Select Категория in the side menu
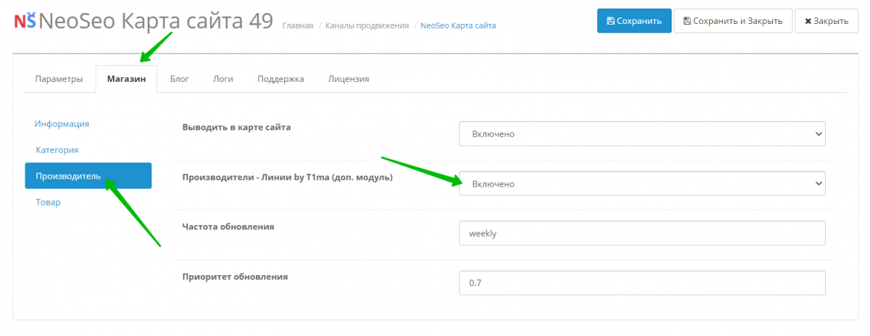Image resolution: width=870 pixels, height=336 pixels. pyautogui.click(x=88, y=150)
